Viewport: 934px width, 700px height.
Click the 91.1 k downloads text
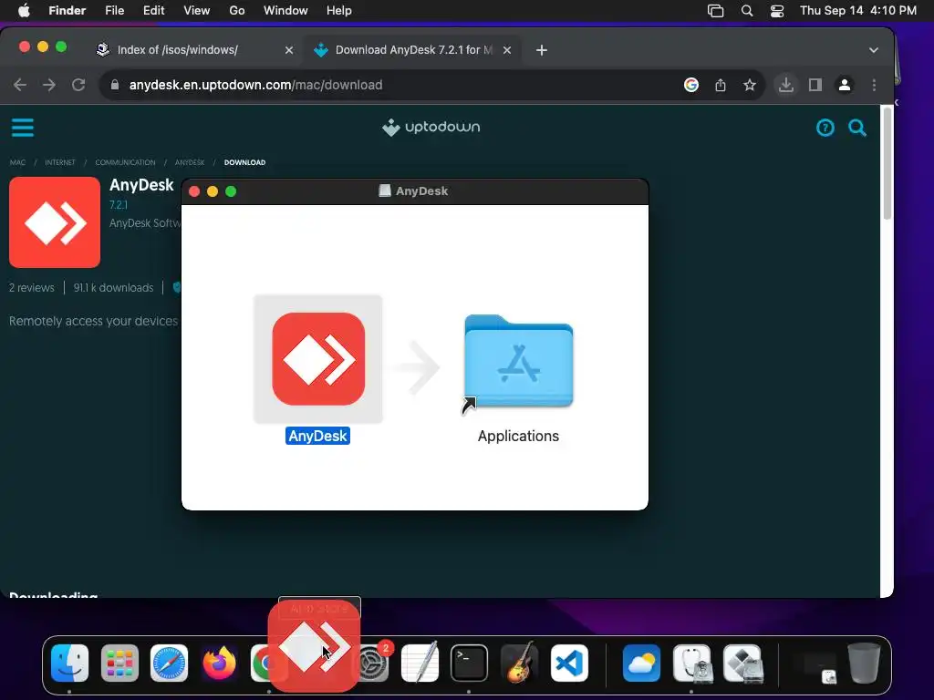pos(113,287)
